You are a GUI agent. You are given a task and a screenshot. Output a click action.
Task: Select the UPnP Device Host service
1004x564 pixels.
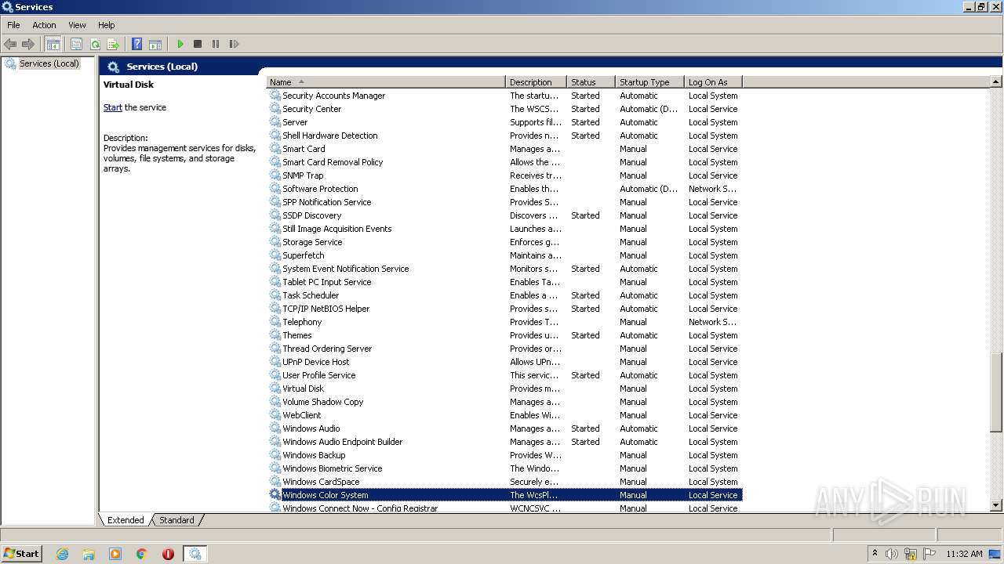click(504, 362)
